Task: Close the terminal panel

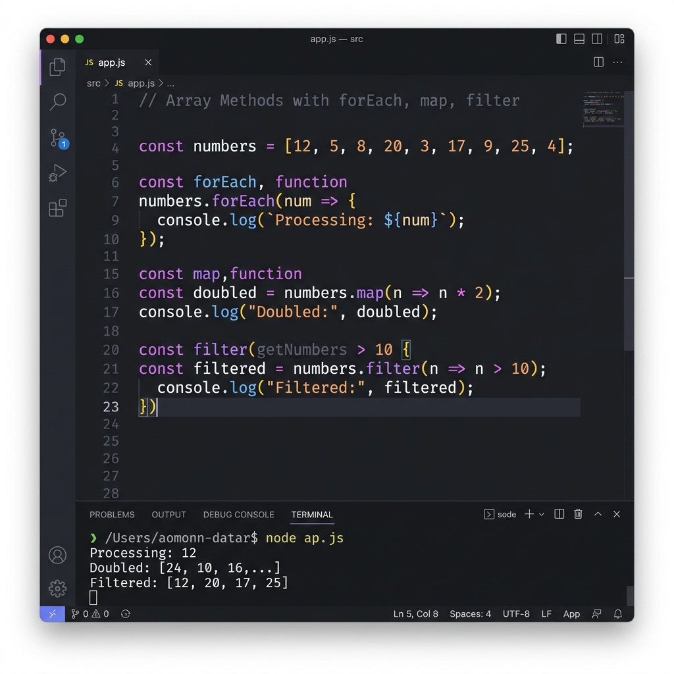Action: [x=617, y=514]
